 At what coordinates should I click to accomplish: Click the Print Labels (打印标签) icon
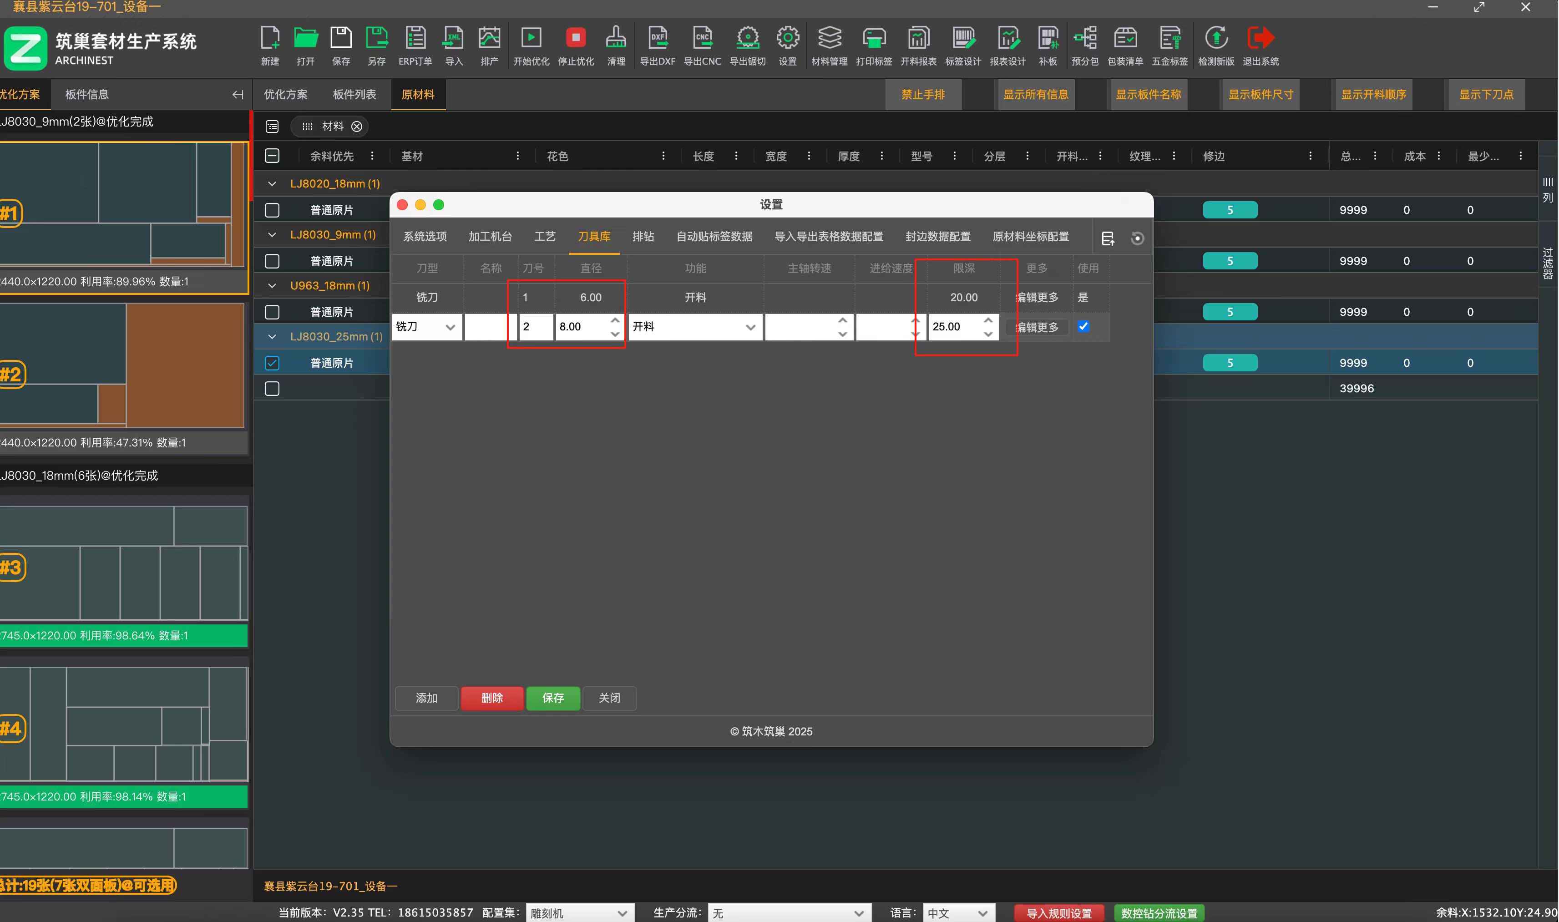pyautogui.click(x=874, y=39)
